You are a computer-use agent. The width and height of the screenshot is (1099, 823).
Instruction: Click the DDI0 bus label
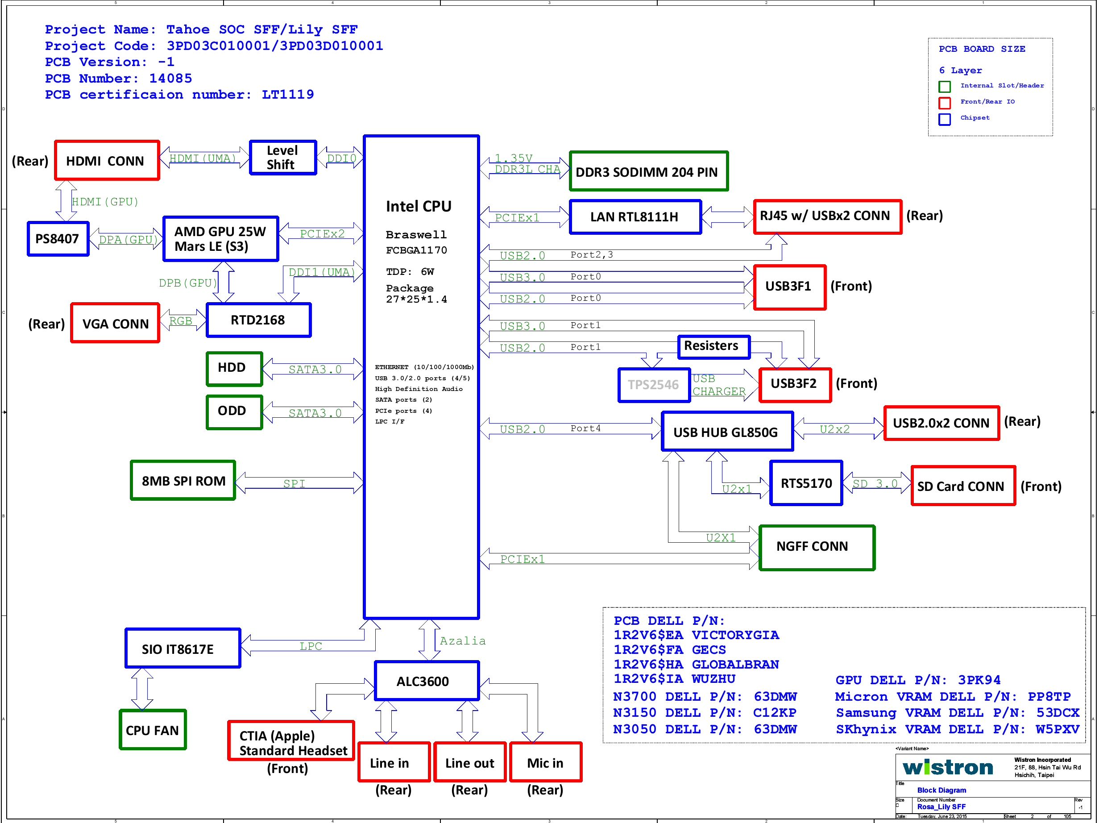341,158
